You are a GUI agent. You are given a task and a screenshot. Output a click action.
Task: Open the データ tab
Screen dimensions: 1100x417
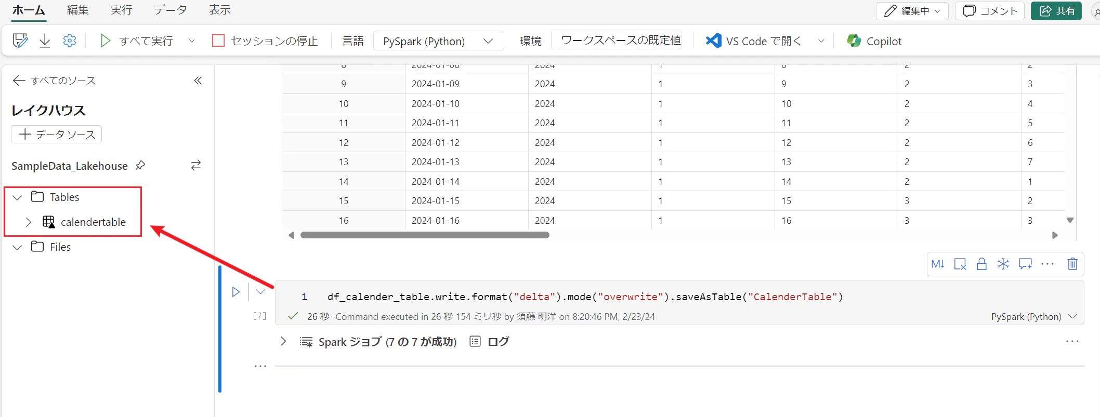click(x=171, y=10)
